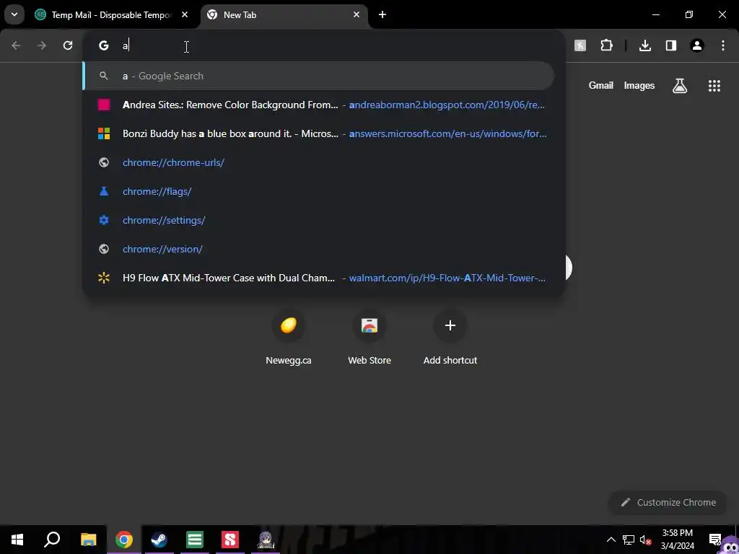Open the tab search dropdown arrow

point(14,14)
